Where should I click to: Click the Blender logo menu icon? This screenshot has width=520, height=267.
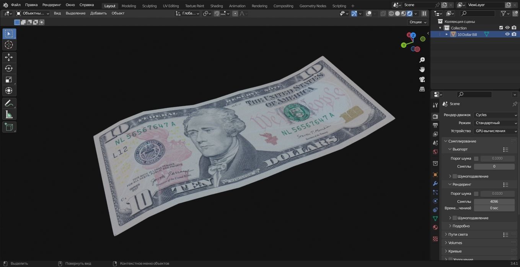click(x=5, y=5)
